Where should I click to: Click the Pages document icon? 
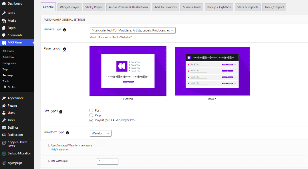coord(4,28)
